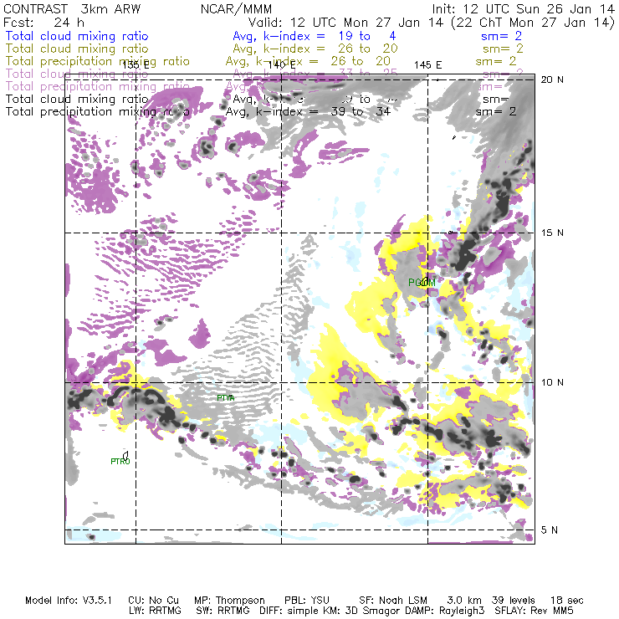Viewport: 619px width, 619px height.
Task: Click the CONTRAST 3km ARW title
Action: [71, 9]
